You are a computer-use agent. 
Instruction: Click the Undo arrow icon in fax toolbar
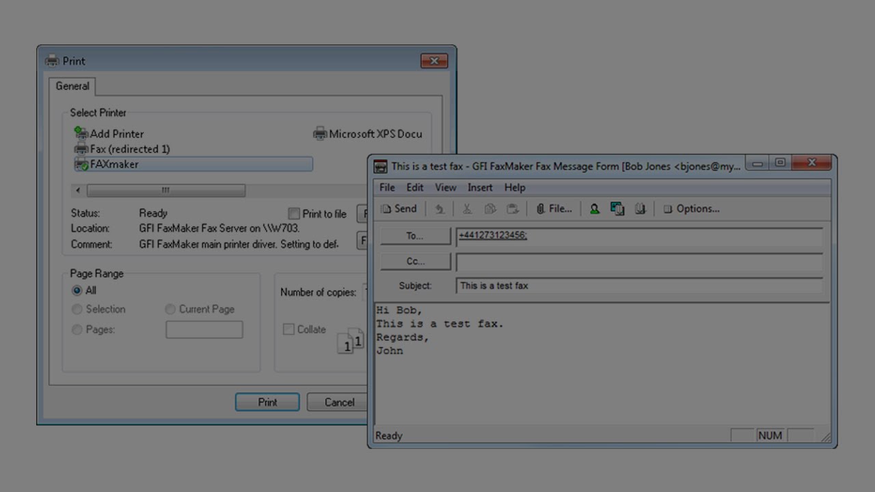(x=440, y=209)
